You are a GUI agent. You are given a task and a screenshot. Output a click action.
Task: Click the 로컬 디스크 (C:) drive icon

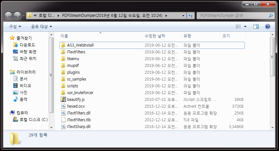(15, 120)
